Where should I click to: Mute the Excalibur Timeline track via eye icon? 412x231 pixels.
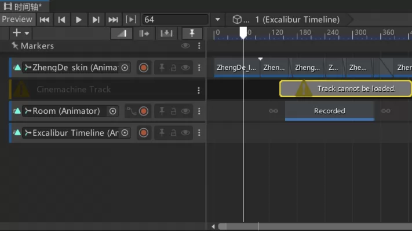point(185,133)
